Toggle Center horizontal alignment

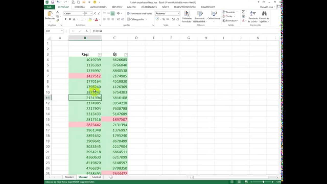(108, 19)
